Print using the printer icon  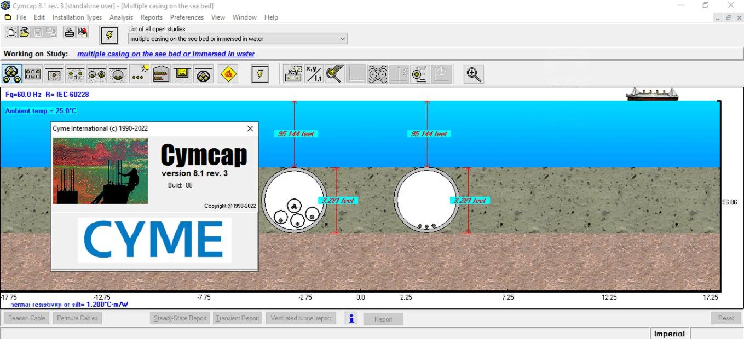pyautogui.click(x=69, y=32)
